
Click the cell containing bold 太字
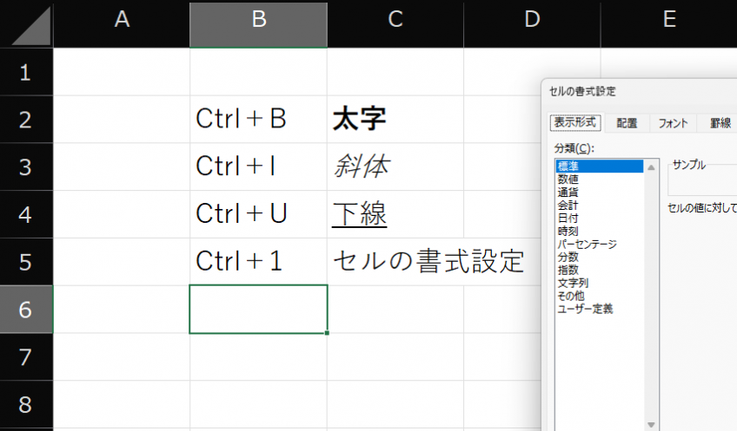[x=395, y=119]
